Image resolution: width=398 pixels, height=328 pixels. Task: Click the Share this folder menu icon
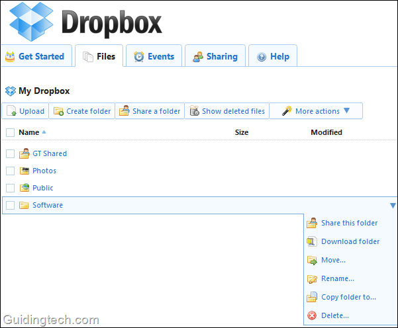click(312, 223)
